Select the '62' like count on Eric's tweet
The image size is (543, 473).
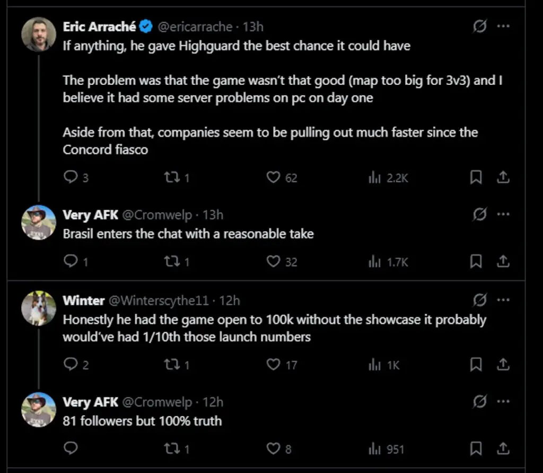pos(291,178)
